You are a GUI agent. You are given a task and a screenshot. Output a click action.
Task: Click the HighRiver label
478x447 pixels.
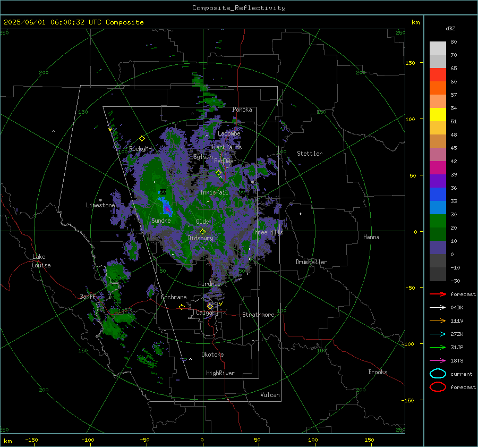[220, 373]
